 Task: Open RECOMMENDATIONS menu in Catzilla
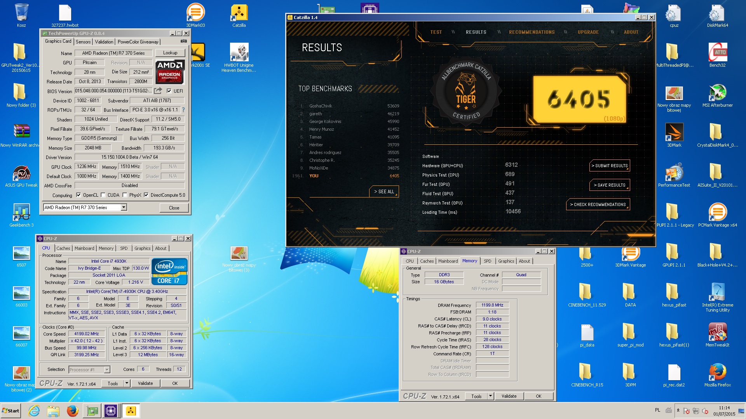pos(532,32)
